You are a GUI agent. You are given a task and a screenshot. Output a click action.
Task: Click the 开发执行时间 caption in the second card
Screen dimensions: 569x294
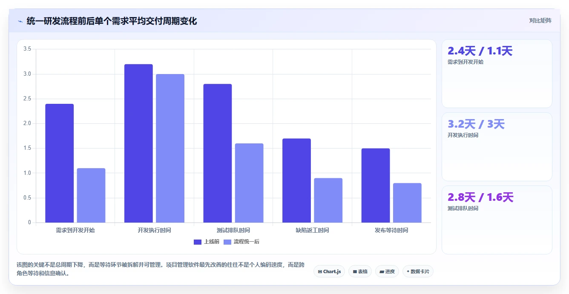click(463, 135)
